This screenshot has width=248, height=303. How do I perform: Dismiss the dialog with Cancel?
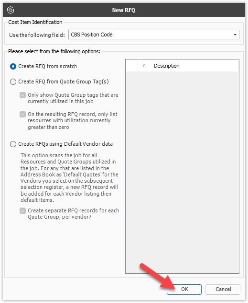click(223, 289)
